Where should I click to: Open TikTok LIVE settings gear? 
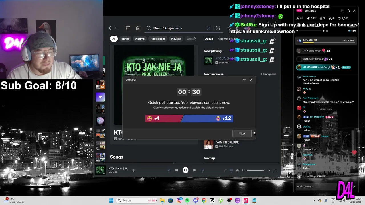click(x=348, y=11)
